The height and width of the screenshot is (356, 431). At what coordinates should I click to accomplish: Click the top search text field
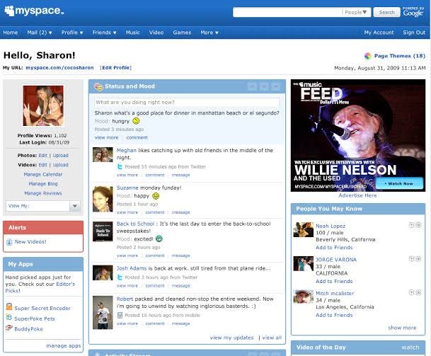coord(287,12)
